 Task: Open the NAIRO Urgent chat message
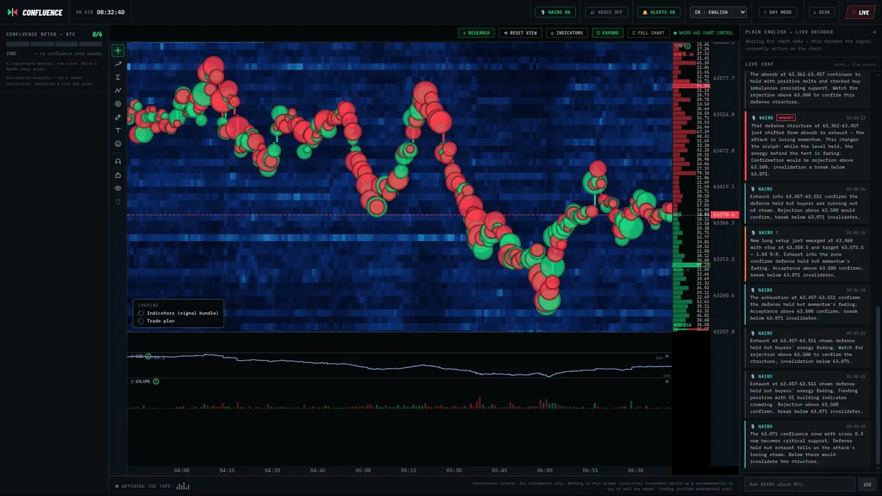coord(808,145)
